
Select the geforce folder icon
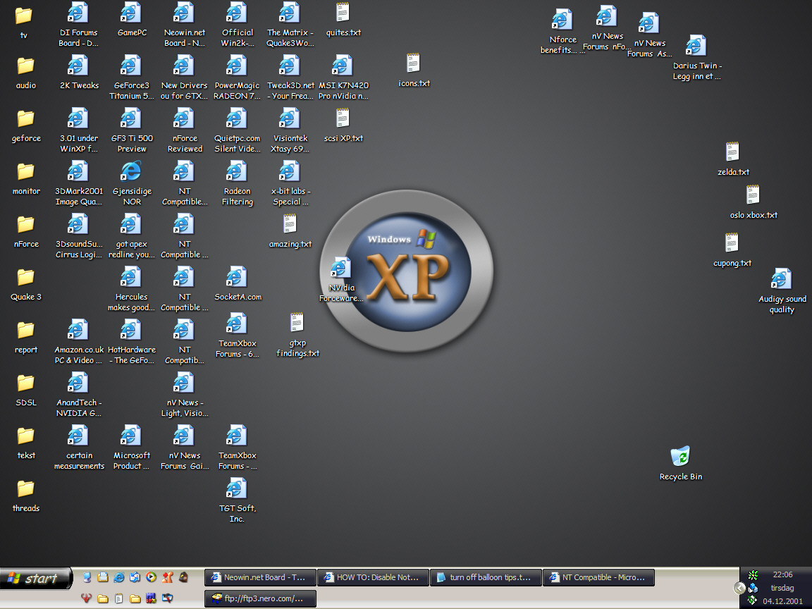[x=26, y=126]
